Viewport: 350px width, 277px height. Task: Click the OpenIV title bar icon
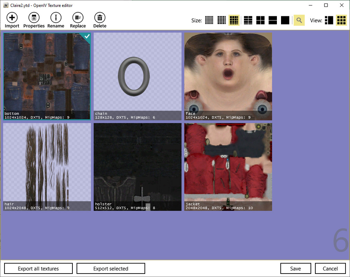(x=6, y=5)
